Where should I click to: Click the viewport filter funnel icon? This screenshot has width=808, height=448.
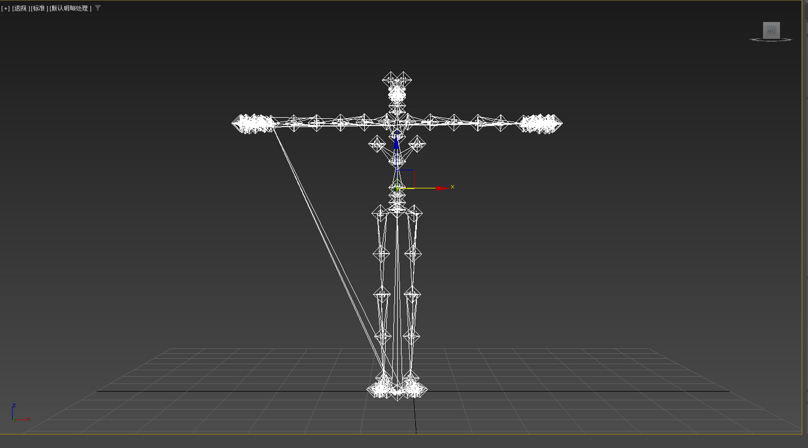[98, 8]
